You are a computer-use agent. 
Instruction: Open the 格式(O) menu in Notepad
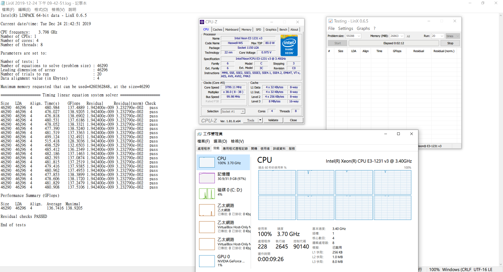click(x=41, y=9)
